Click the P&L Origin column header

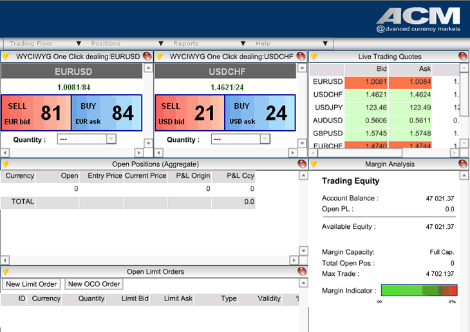pos(189,176)
